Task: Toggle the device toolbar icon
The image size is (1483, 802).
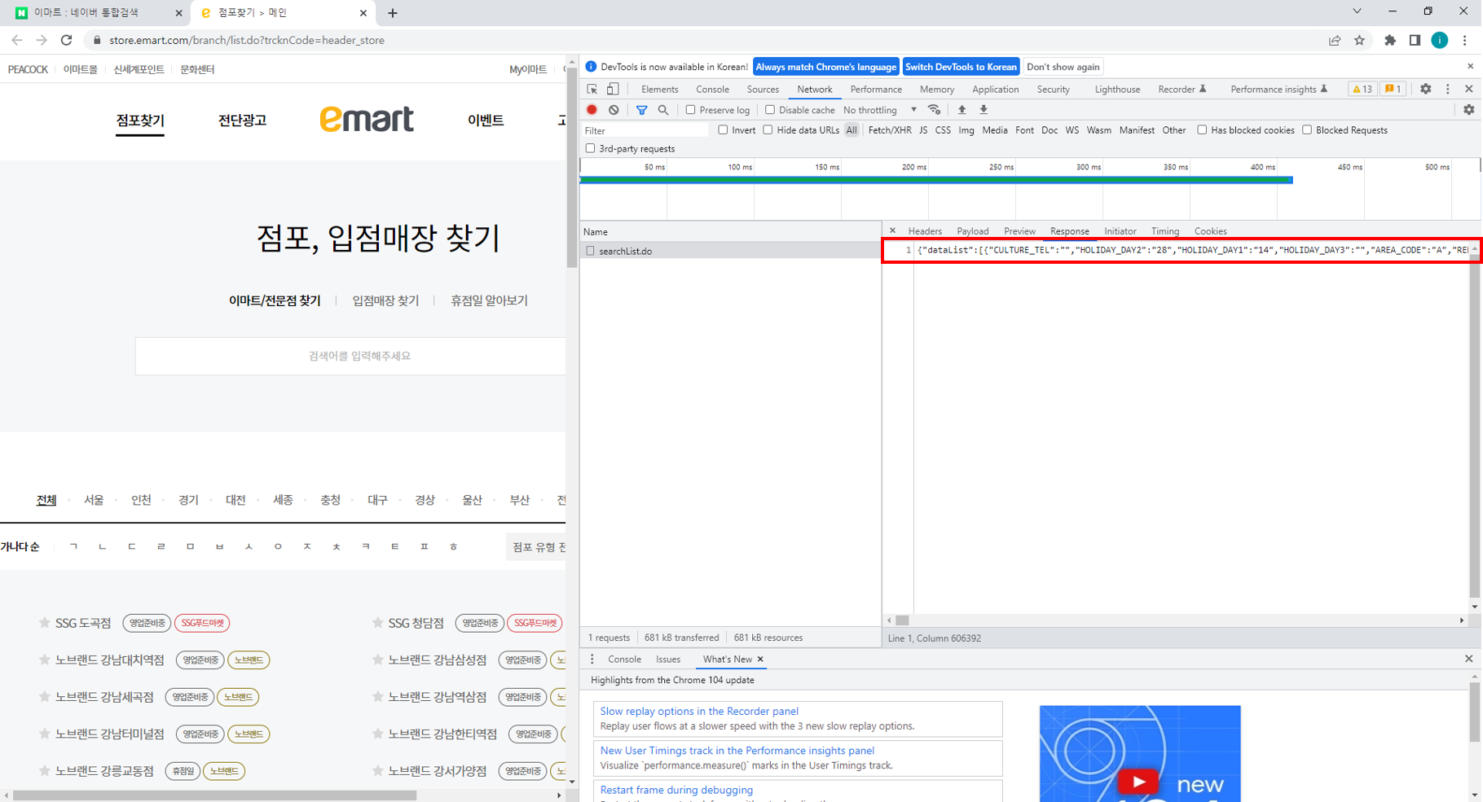Action: [613, 89]
